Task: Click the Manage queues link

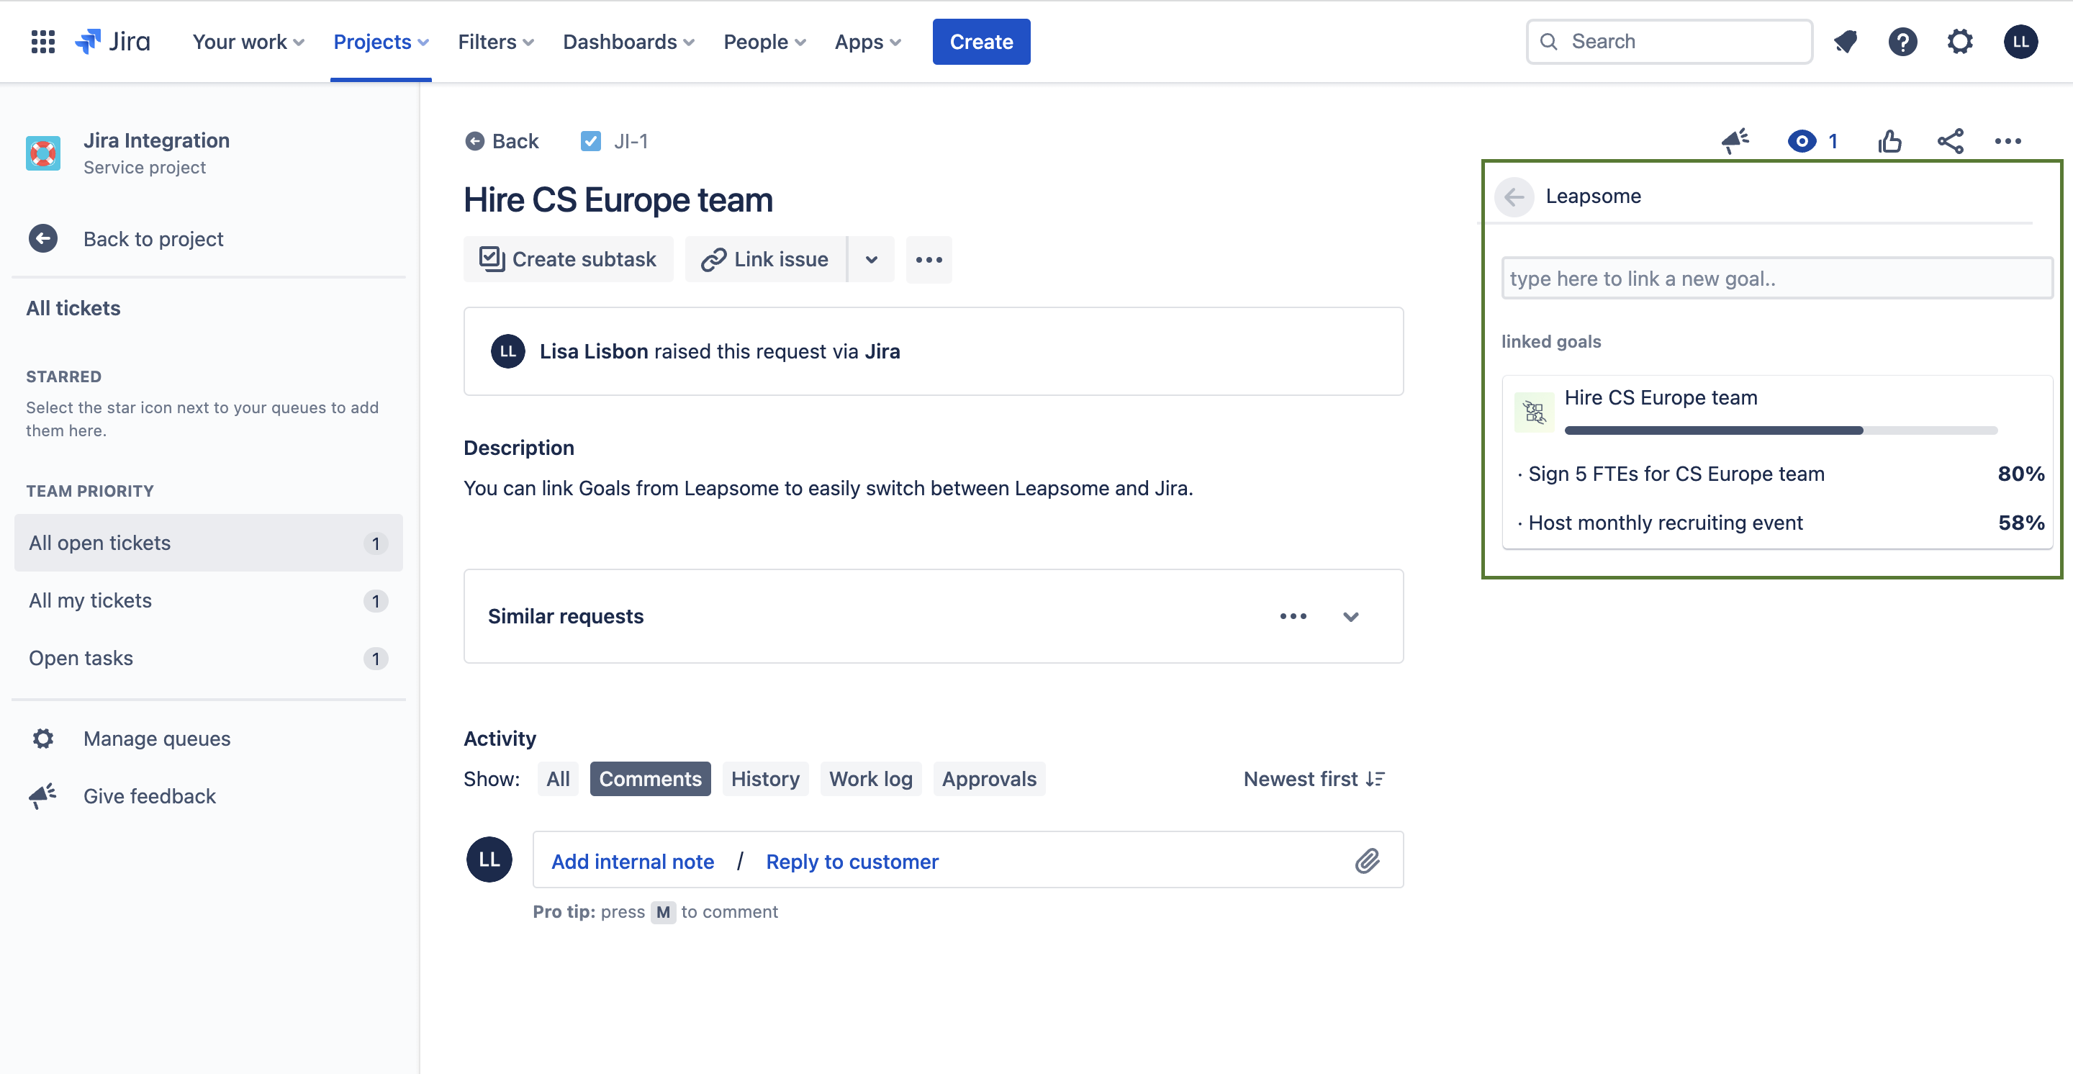Action: click(x=157, y=739)
